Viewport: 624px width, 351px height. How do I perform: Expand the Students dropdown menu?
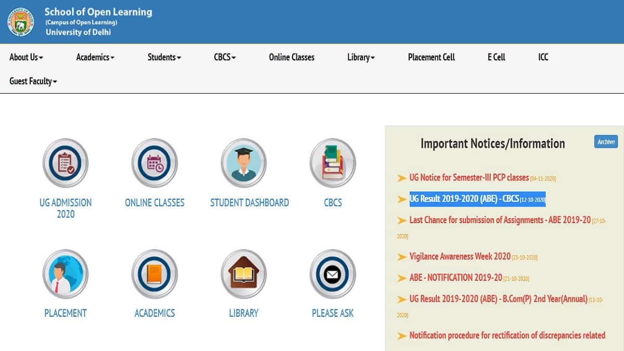[164, 57]
